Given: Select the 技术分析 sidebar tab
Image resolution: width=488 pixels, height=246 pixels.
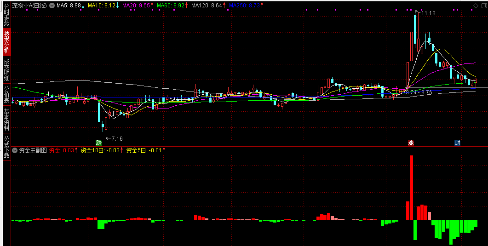Looking at the screenshot, I should (x=6, y=42).
